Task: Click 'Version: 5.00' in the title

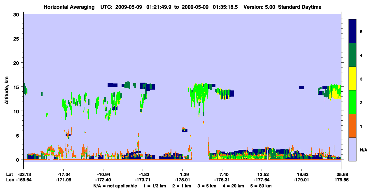Action: [259, 7]
